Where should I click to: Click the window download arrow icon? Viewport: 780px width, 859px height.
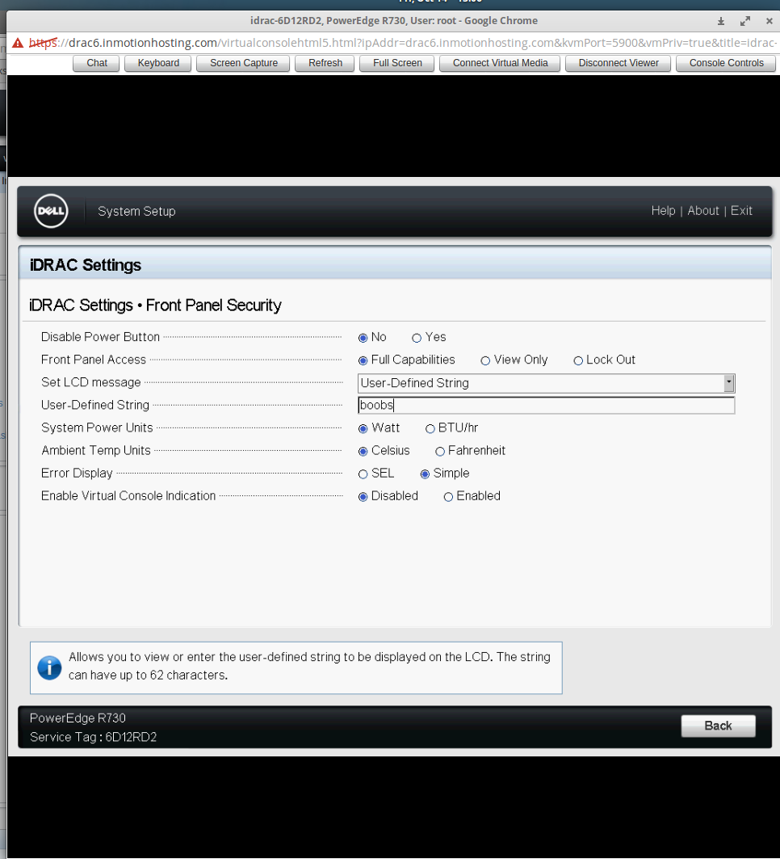(x=721, y=21)
